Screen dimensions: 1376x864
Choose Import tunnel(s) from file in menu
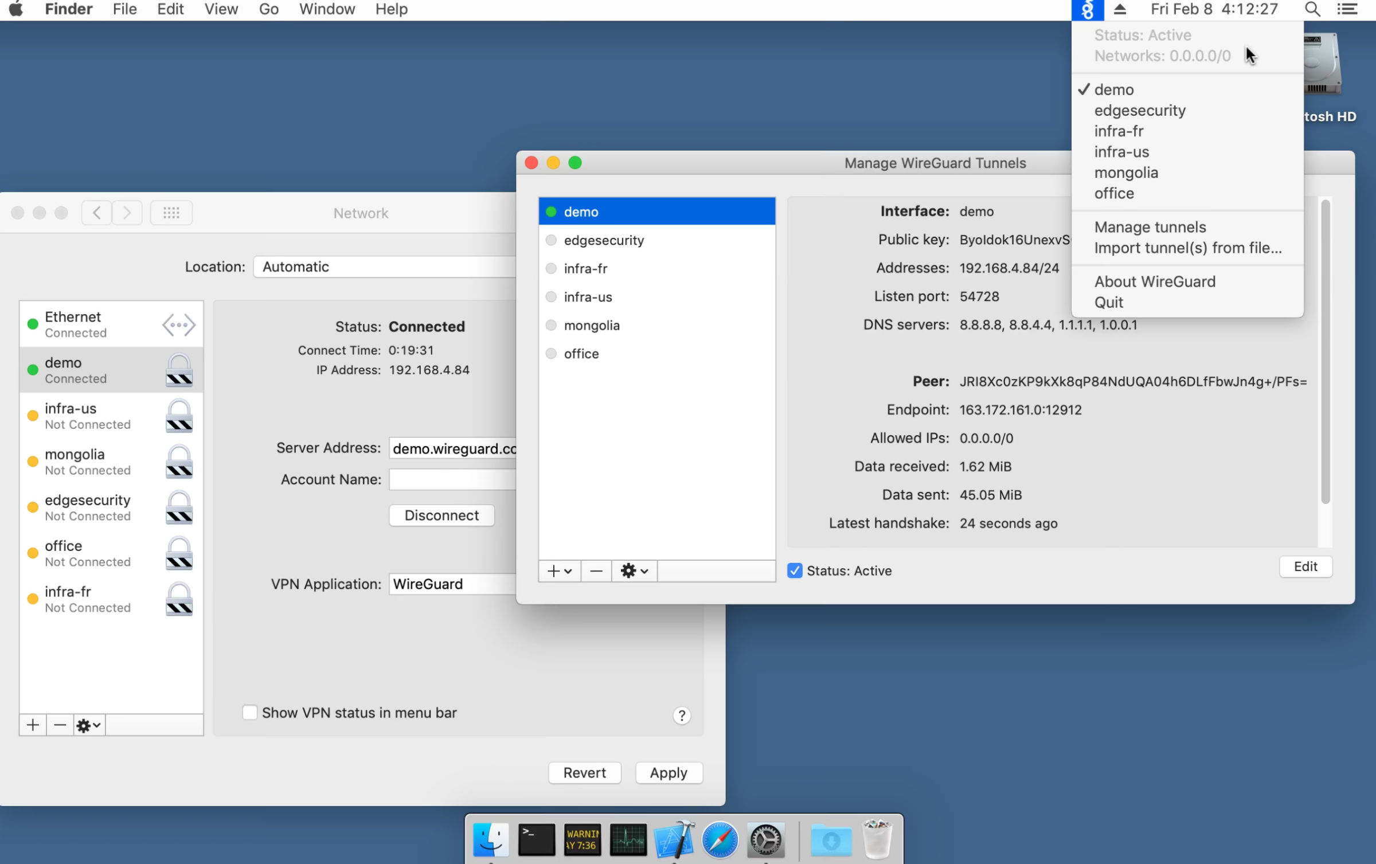click(x=1188, y=248)
